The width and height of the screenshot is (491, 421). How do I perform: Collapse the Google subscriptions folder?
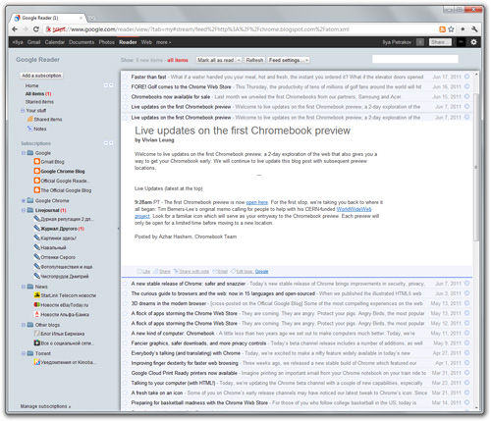24,153
